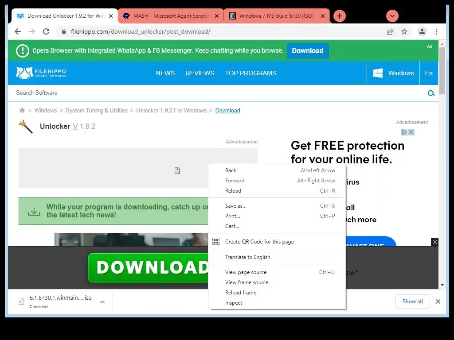Bookmark this page with the star icon
The width and height of the screenshot is (454, 340).
[x=404, y=31]
